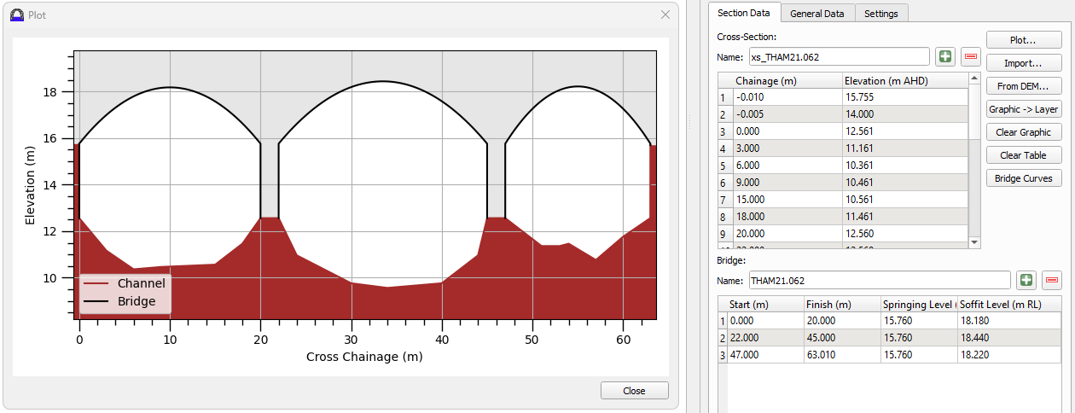Screen dimensions: 1075x413
Task: Click the table scrollbar down arrow
Action: tap(975, 242)
